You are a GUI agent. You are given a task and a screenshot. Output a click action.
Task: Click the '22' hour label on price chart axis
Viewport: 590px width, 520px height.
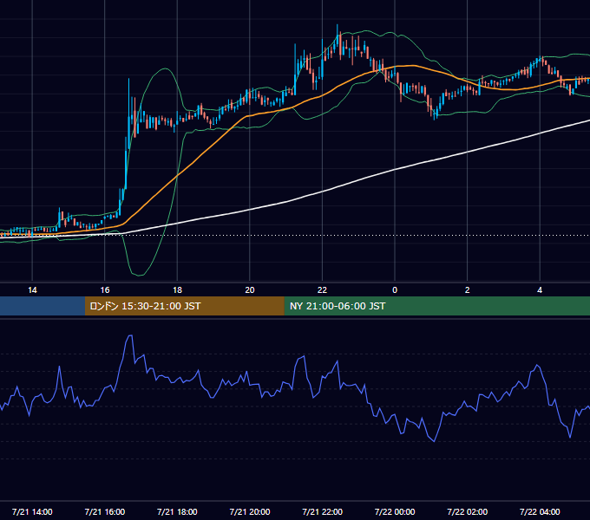pos(322,290)
